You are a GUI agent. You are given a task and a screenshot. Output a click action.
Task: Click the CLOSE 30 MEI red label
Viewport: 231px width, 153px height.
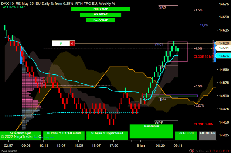pos(204,56)
